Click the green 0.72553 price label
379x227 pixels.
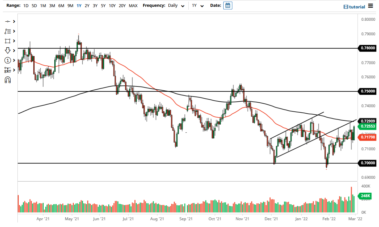click(x=368, y=126)
